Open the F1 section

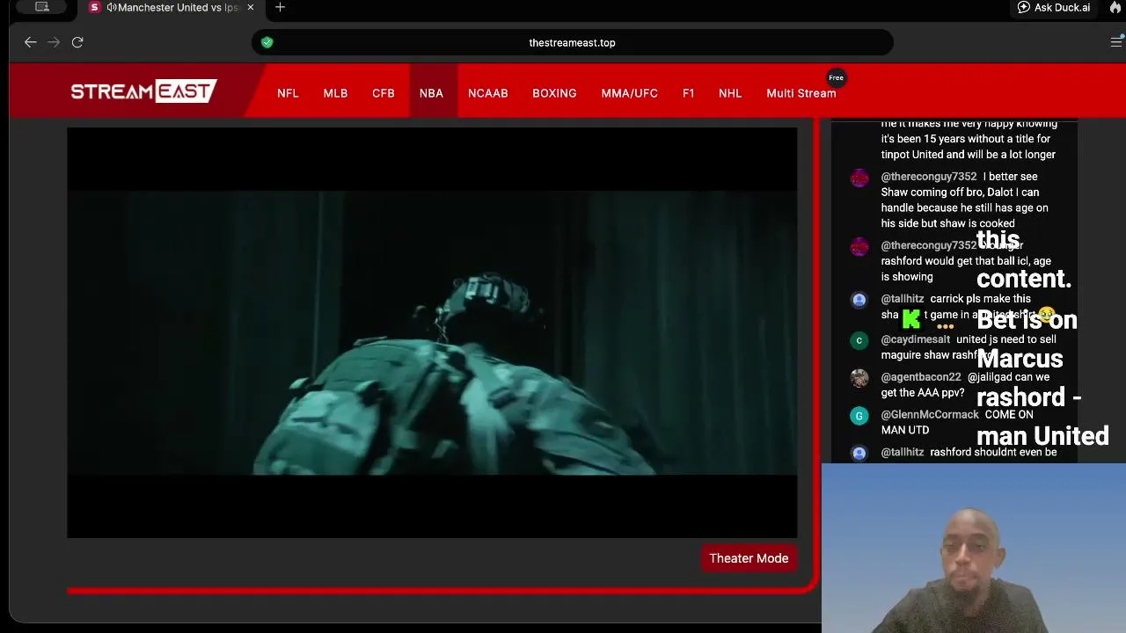point(688,93)
